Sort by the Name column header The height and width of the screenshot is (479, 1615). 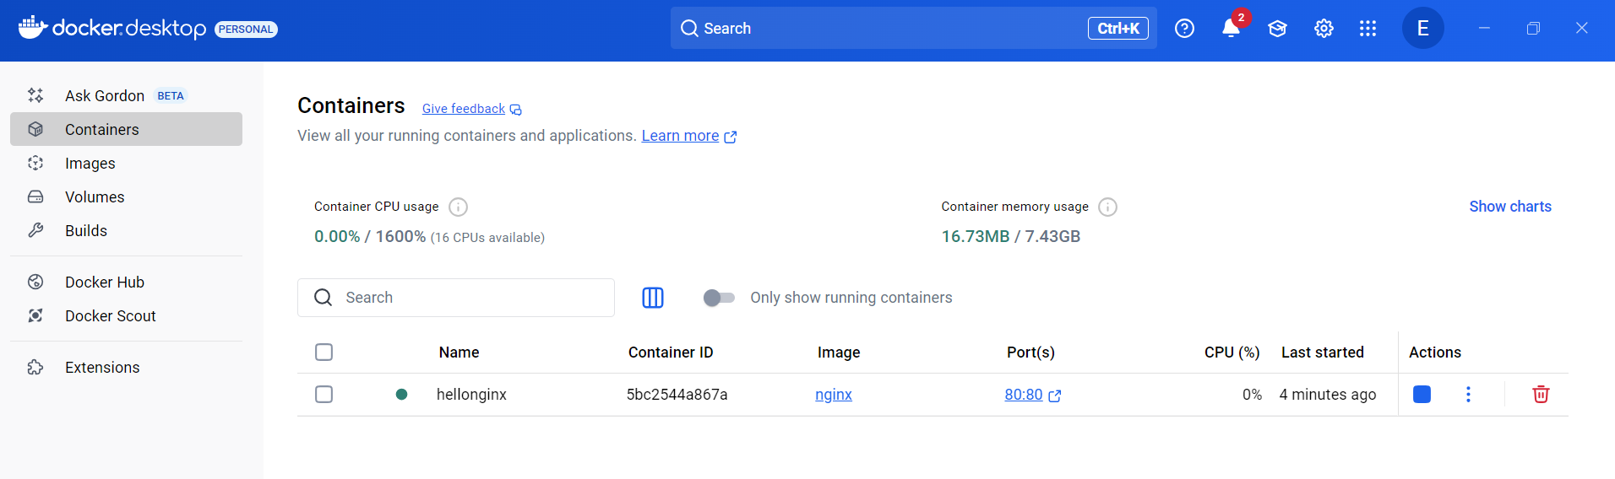point(459,353)
